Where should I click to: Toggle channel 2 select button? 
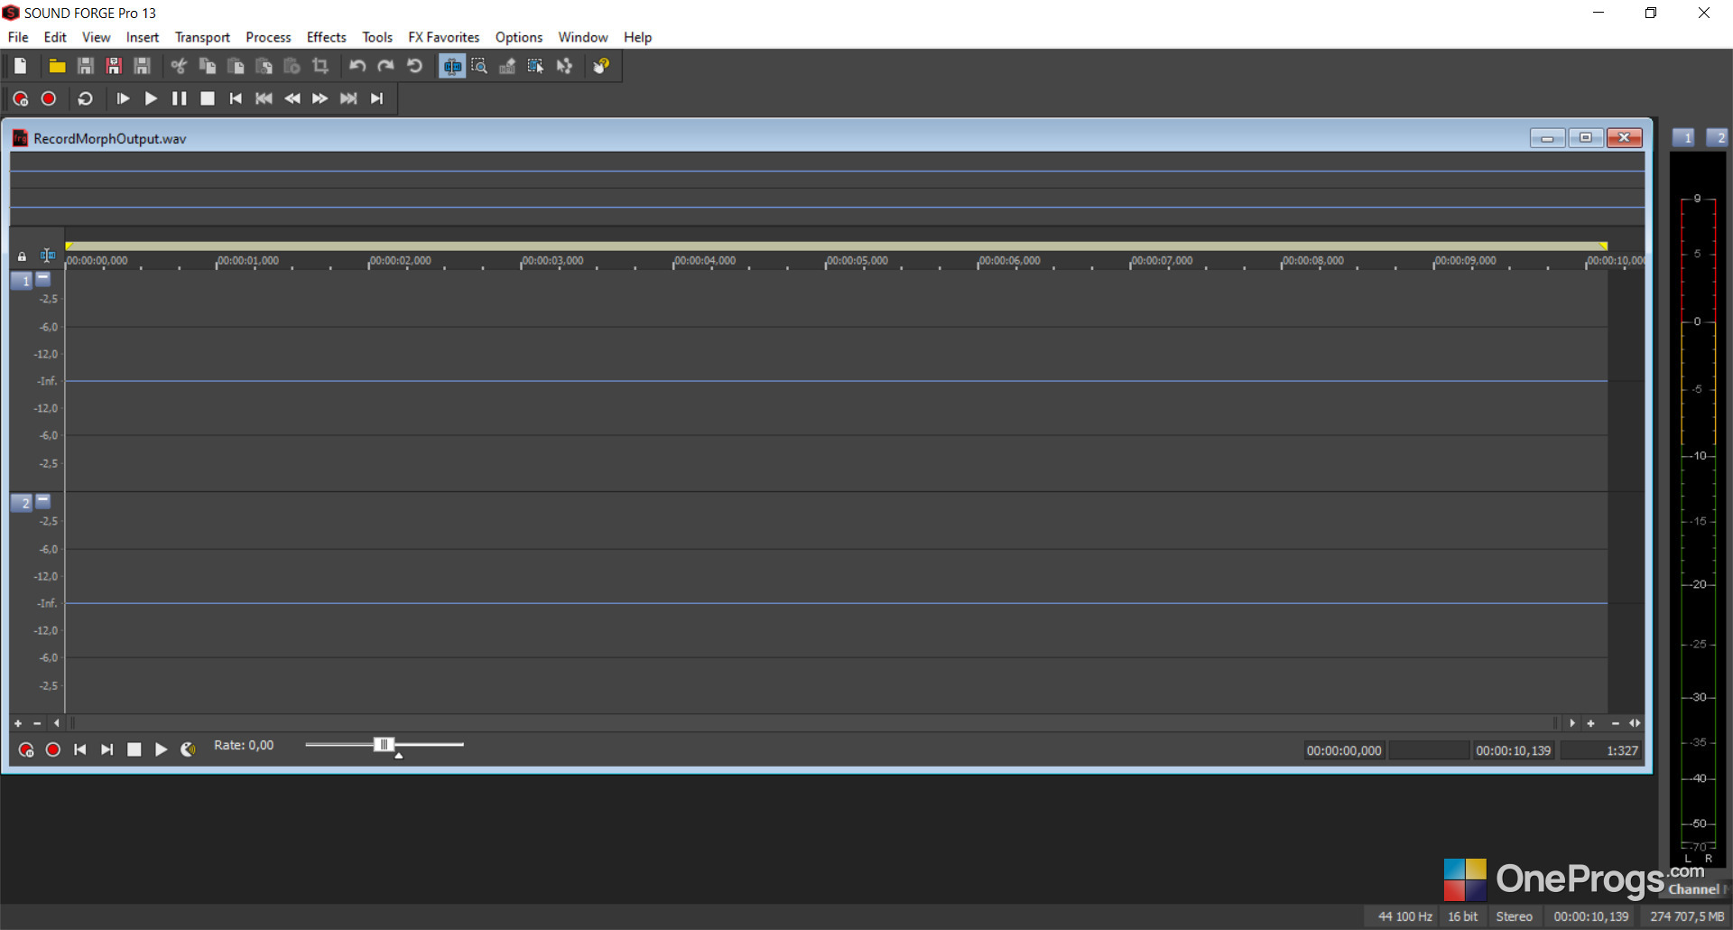[x=23, y=503]
